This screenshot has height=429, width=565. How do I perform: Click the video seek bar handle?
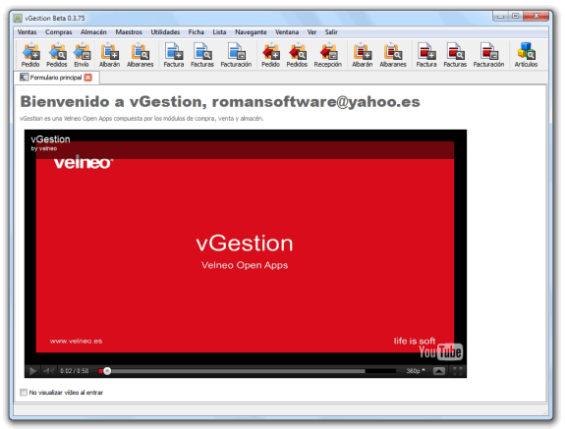coord(107,371)
